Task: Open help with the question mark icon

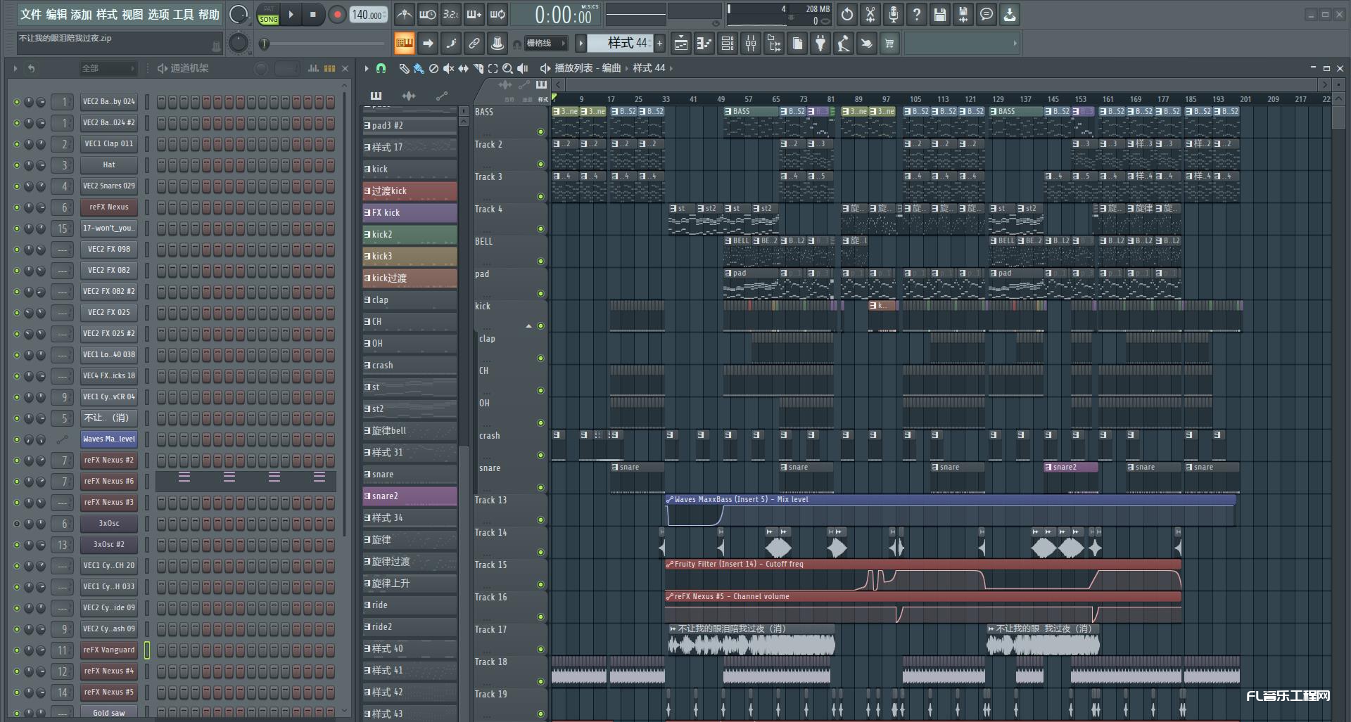Action: point(916,14)
